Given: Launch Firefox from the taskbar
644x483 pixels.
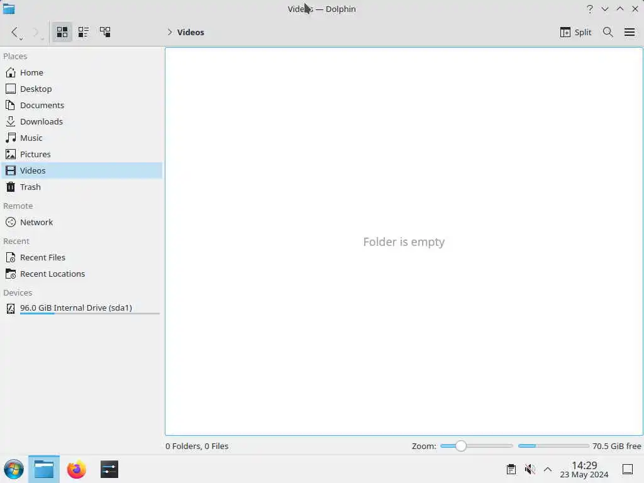Looking at the screenshot, I should [x=76, y=469].
